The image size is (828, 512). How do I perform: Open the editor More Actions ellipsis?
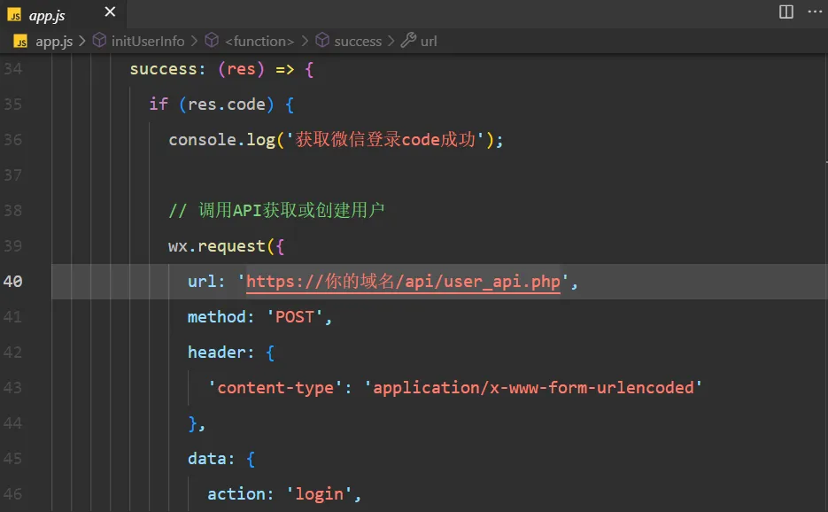pyautogui.click(x=811, y=12)
